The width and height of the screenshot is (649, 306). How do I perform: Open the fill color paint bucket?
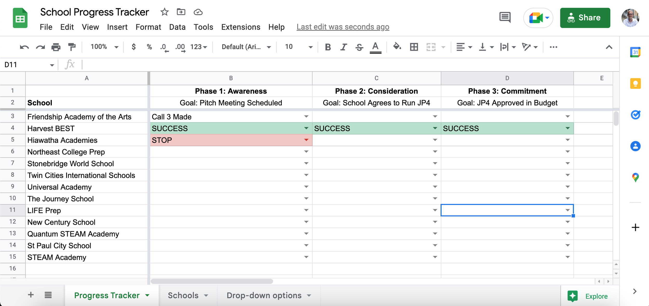click(397, 47)
